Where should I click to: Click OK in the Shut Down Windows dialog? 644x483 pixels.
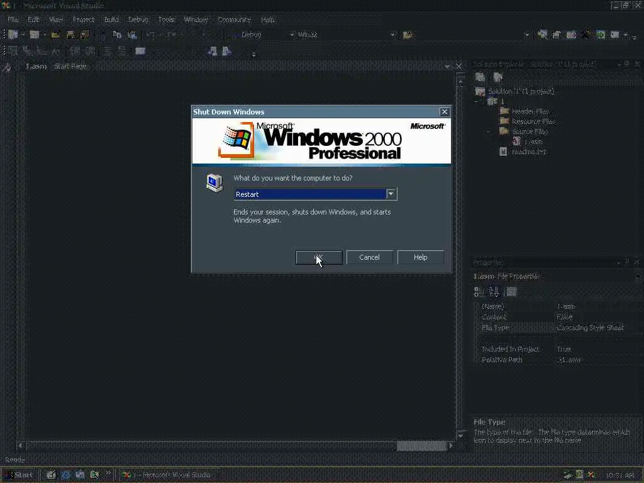tap(319, 257)
